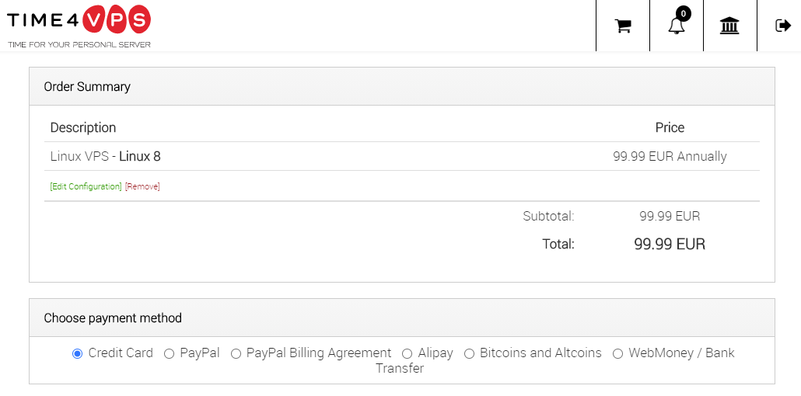Viewport: 801px width, 396px height.
Task: Click the 99.99 EUR Annually price
Action: click(670, 156)
